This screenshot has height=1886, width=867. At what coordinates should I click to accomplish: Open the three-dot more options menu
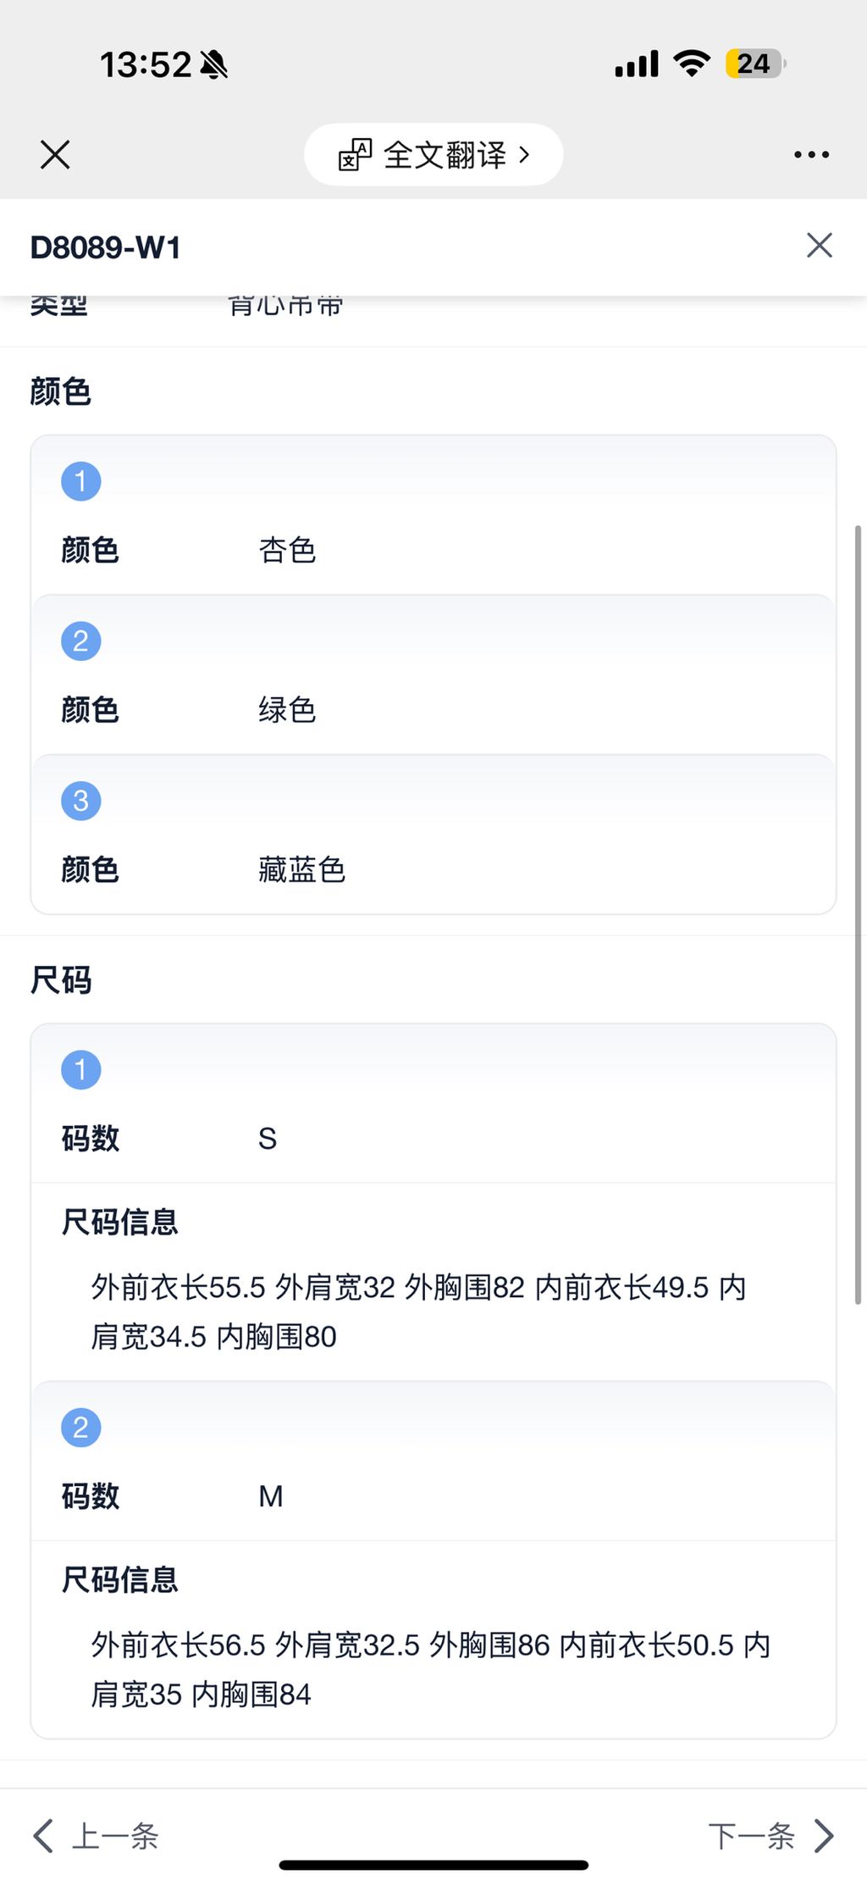pos(810,154)
